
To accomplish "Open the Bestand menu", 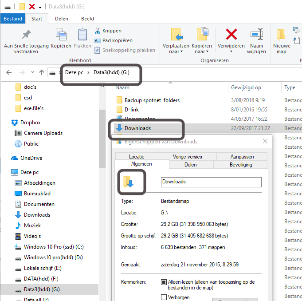I will [x=13, y=19].
